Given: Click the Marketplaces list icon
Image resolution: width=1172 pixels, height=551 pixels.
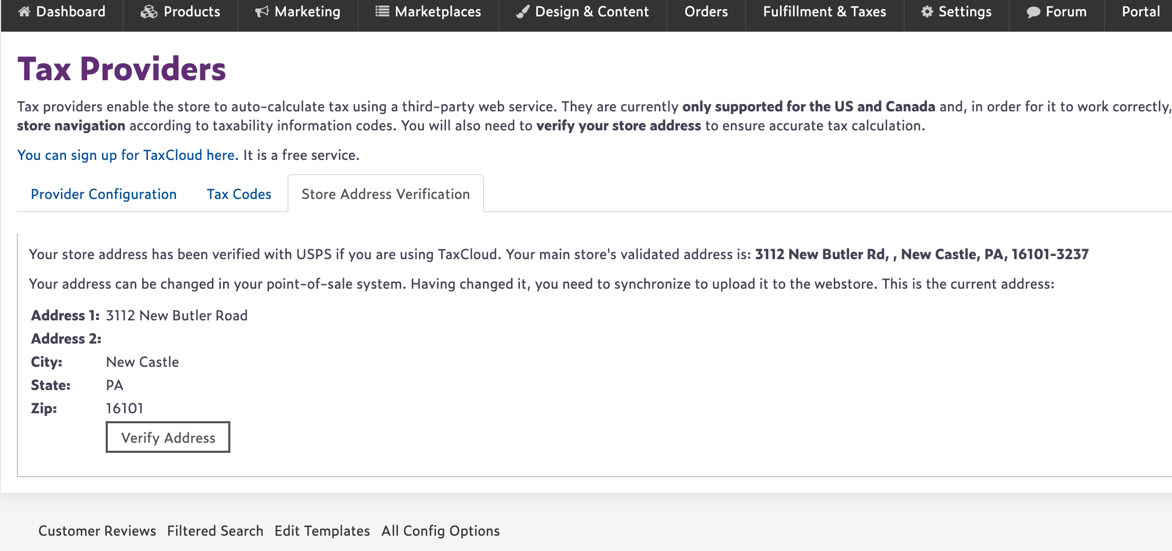Looking at the screenshot, I should click(382, 11).
